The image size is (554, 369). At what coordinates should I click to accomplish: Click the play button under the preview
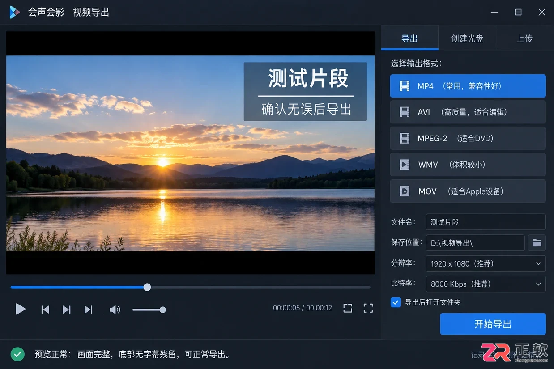tap(20, 309)
